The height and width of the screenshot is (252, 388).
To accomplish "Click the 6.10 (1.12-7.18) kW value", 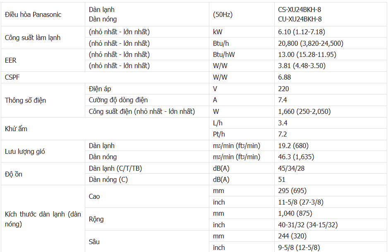I will click(301, 32).
